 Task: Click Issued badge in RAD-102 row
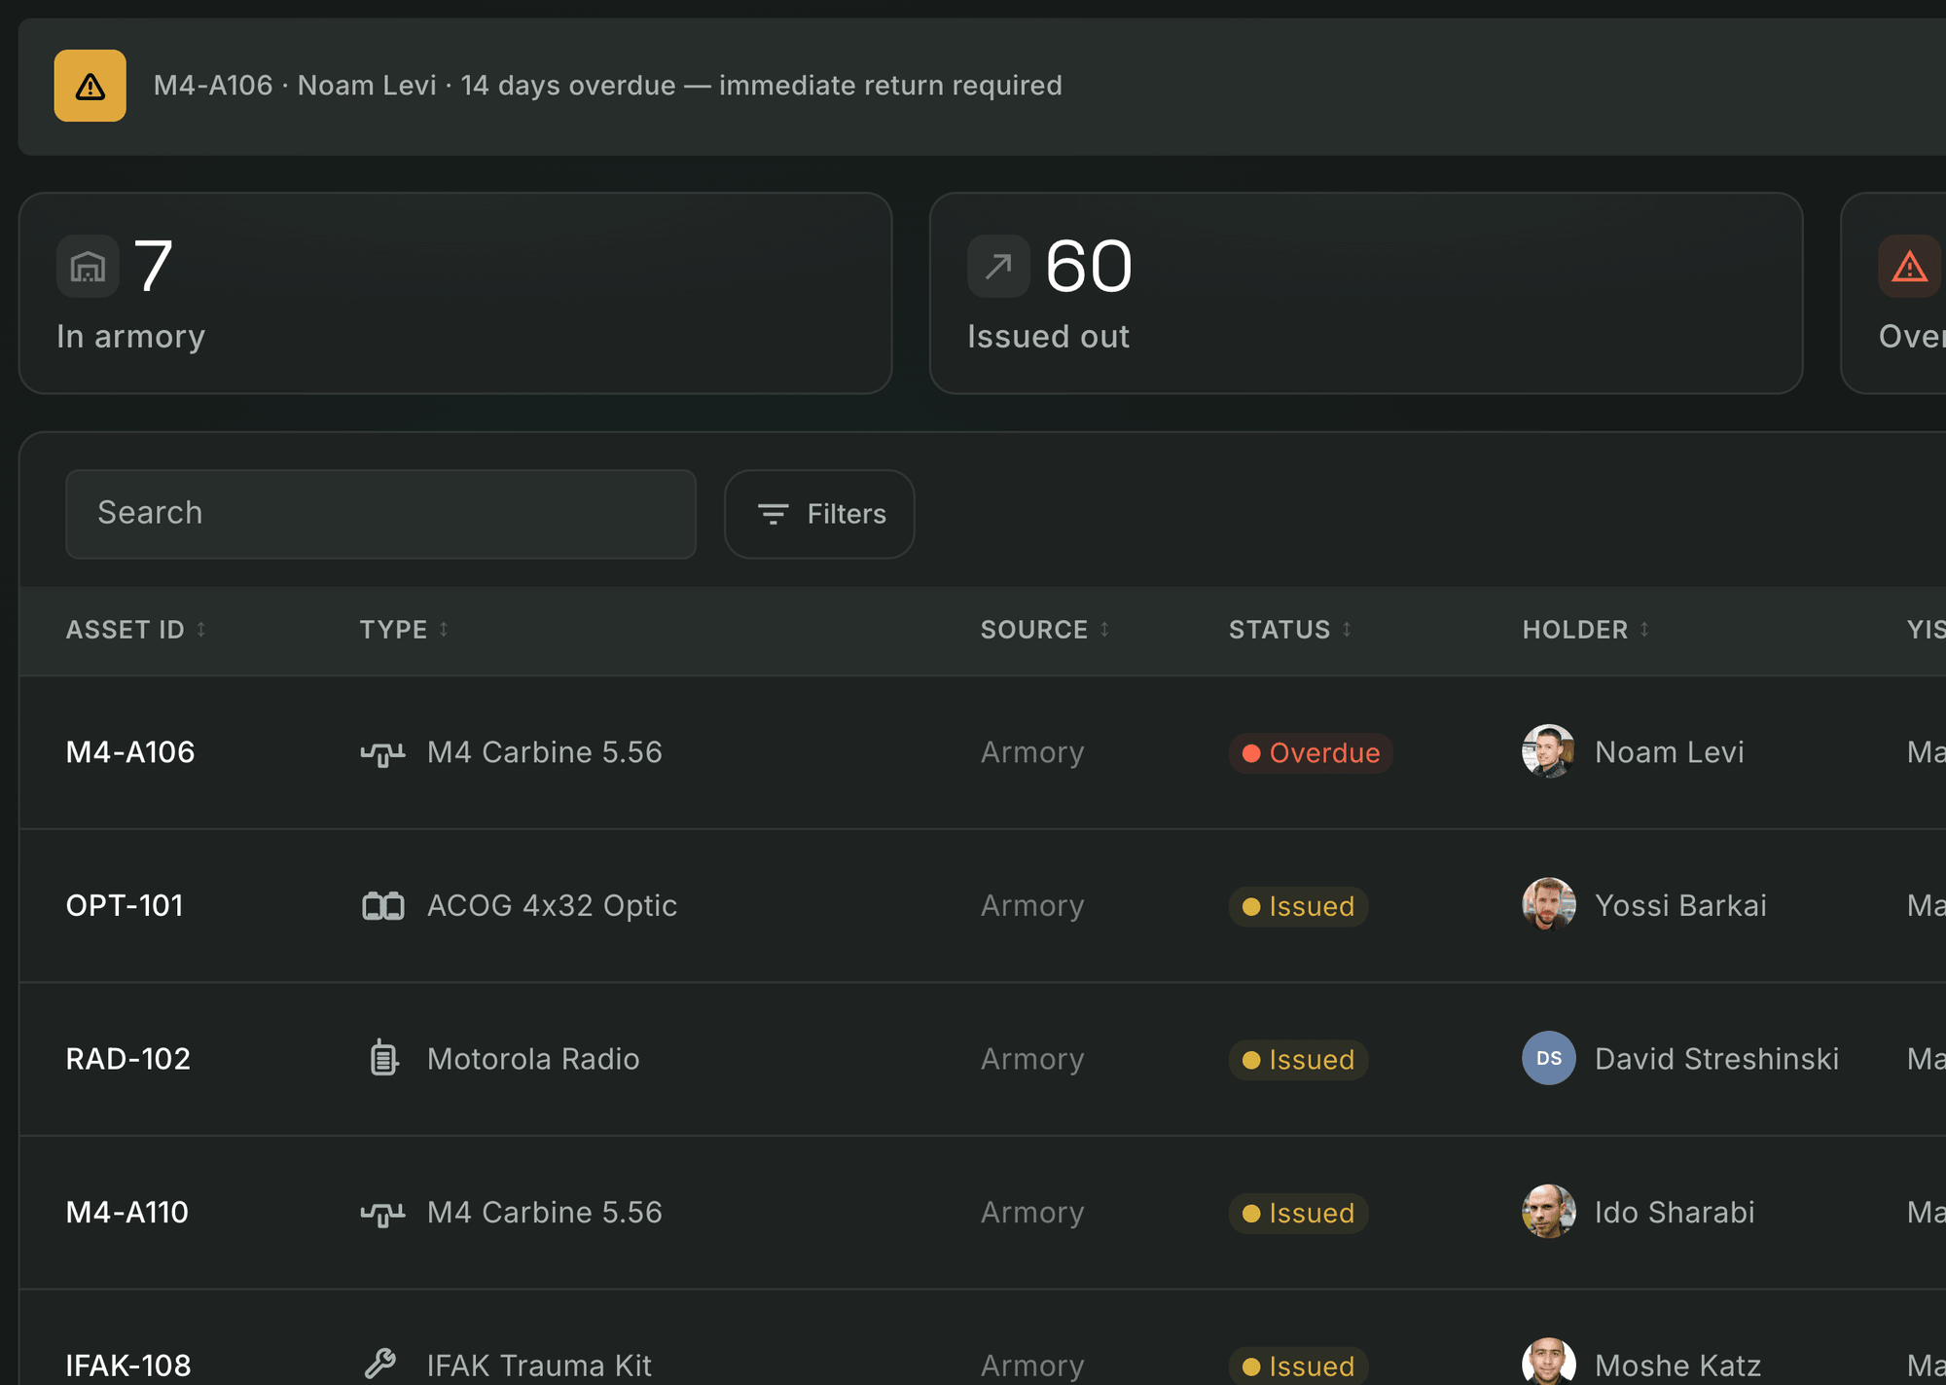[x=1298, y=1060]
